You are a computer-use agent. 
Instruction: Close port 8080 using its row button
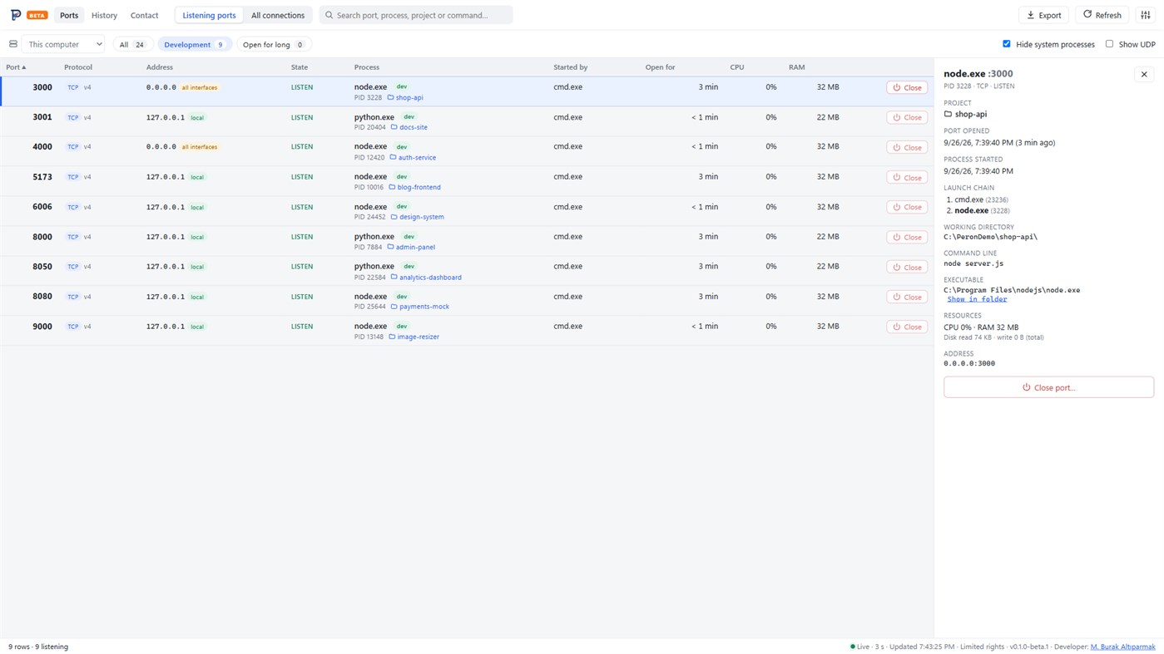pos(907,297)
